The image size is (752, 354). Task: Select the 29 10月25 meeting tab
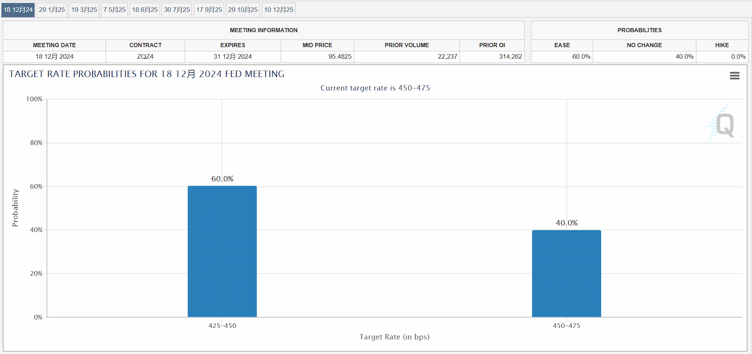pos(243,10)
